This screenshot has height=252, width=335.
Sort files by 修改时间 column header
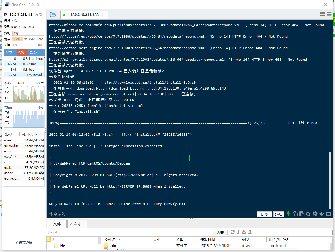coord(218,240)
